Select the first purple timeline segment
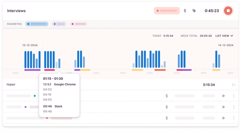The image size is (241, 132). point(32,70)
